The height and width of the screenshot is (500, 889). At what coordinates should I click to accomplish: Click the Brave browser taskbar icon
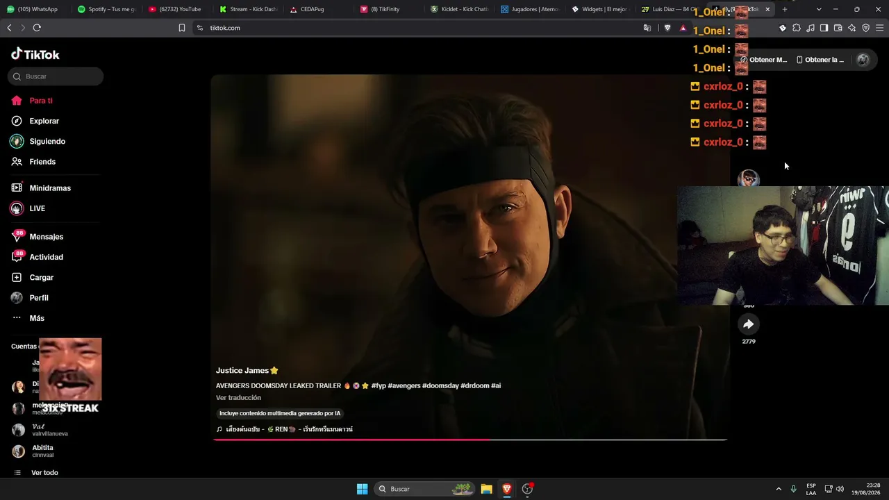click(x=507, y=489)
